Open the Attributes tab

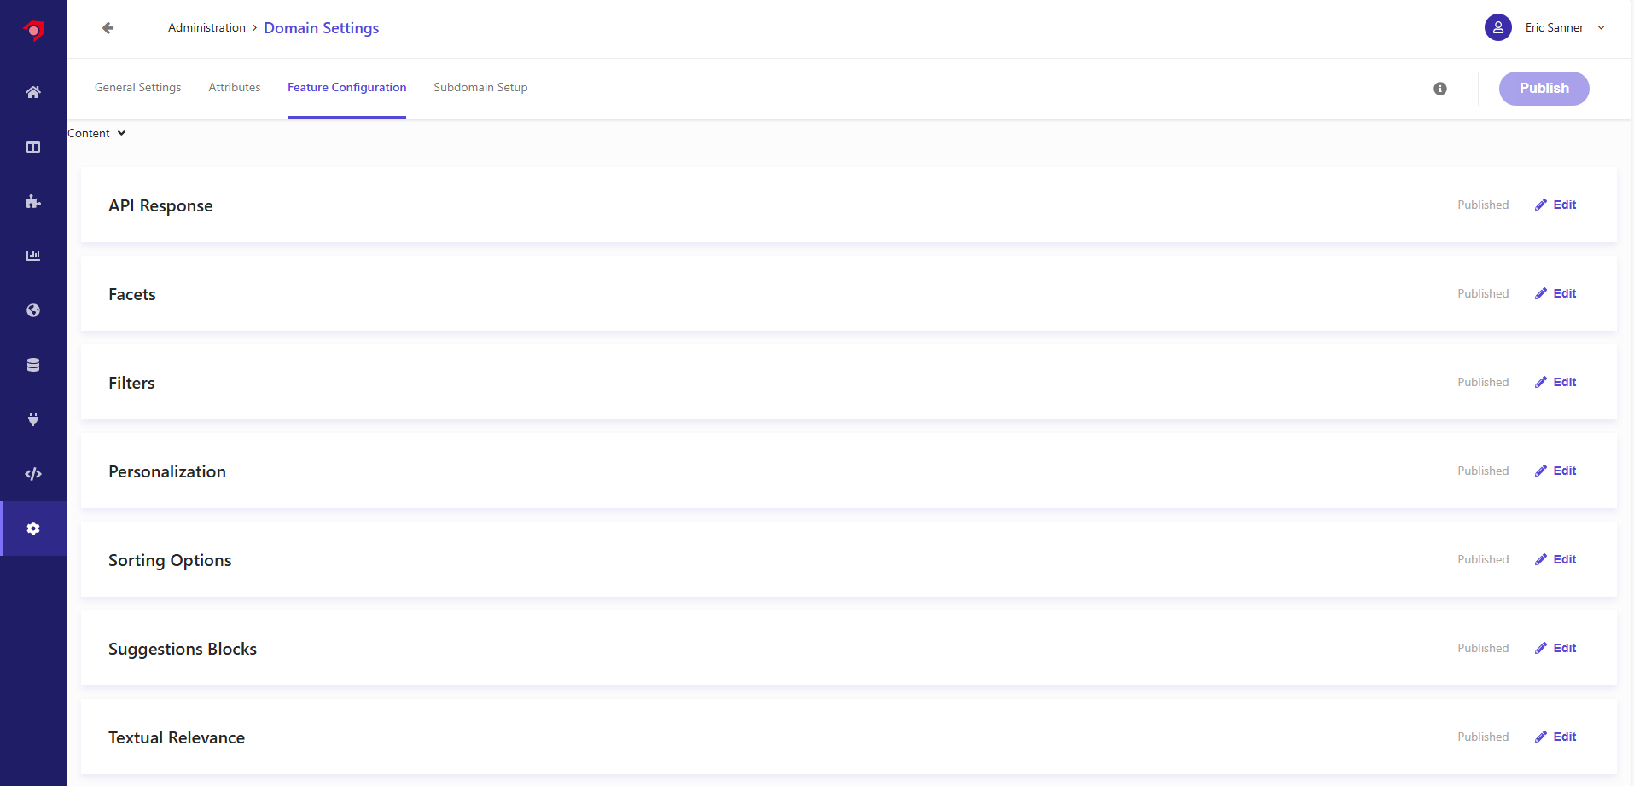(x=235, y=88)
